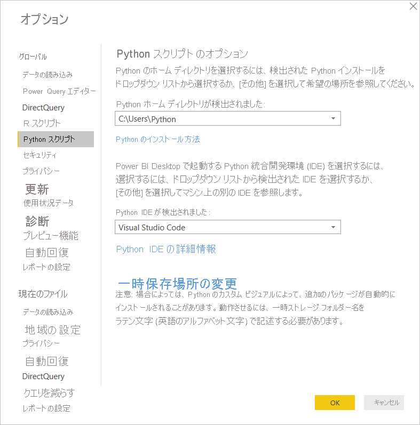Click C:\Users\Python directory combo box
The width and height of the screenshot is (420, 425).
[228, 118]
